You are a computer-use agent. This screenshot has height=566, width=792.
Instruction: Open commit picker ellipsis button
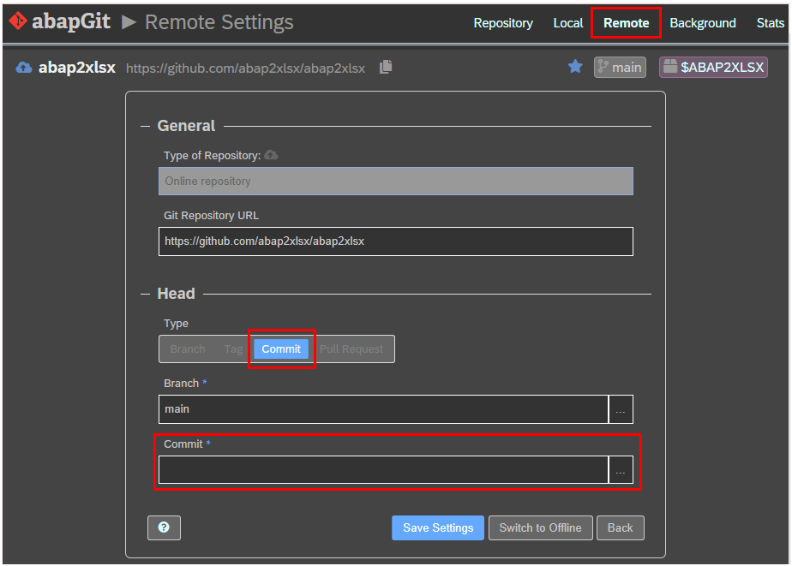pos(621,470)
